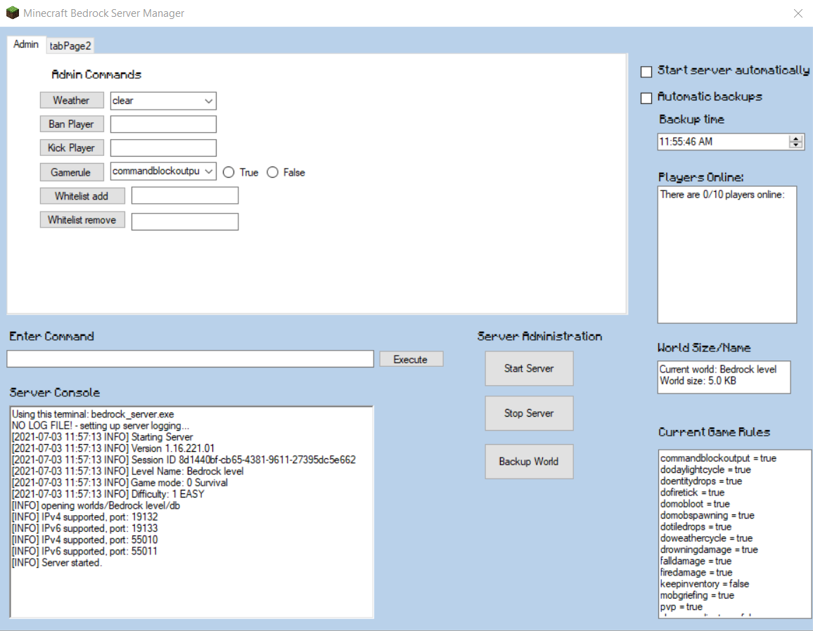
Task: Click 'pvp = true' game rule line
Action: (x=681, y=606)
